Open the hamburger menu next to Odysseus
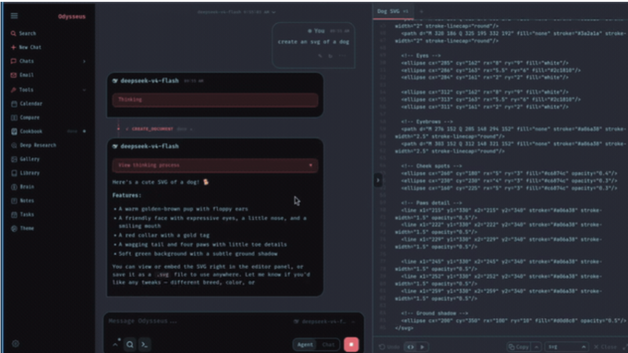Screen dimensions: 628x353 click(15, 16)
